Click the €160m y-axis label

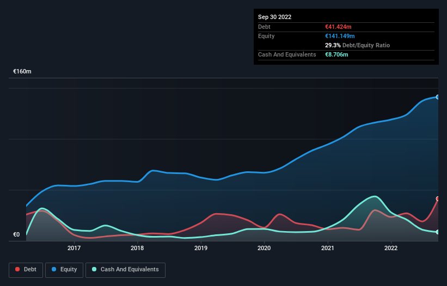coord(22,71)
